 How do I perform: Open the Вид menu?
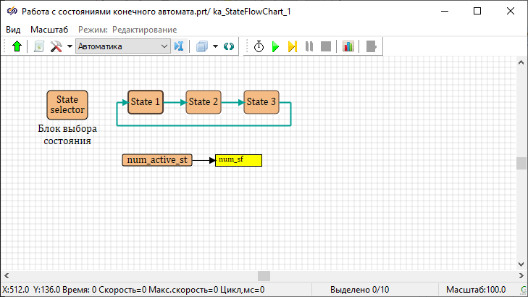point(13,29)
